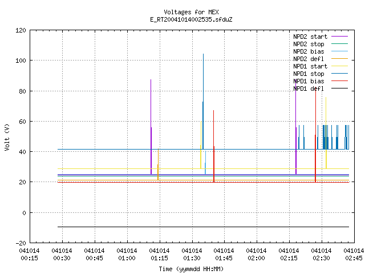The height and width of the screenshot is (274, 365).
Task: Select the 'NPD2 bias' legend label
Action: point(309,51)
